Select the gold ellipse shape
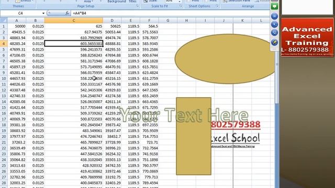Screen dimensions: 335x188 (x=225, y=59)
